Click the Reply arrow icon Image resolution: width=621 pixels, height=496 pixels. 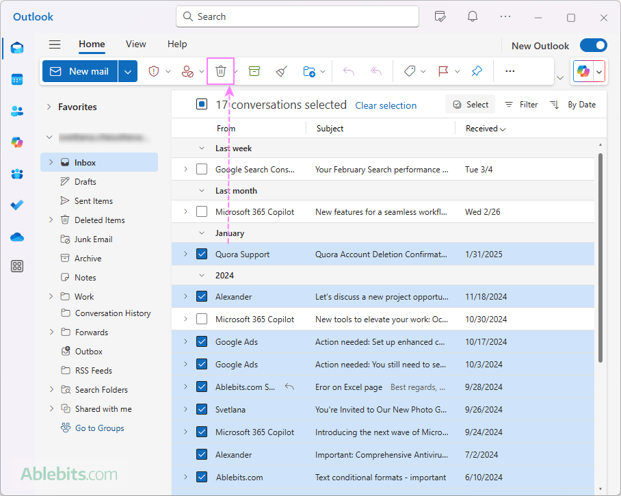[x=349, y=71]
